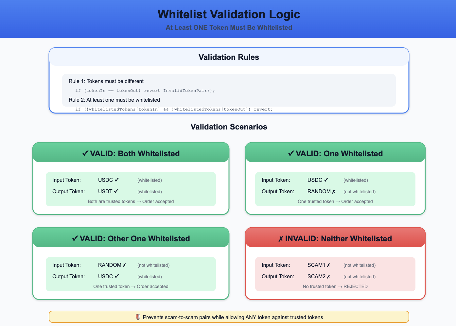The image size is (456, 327).
Task: Select the VALID: One Whitelisted header tab
Action: tap(335, 153)
